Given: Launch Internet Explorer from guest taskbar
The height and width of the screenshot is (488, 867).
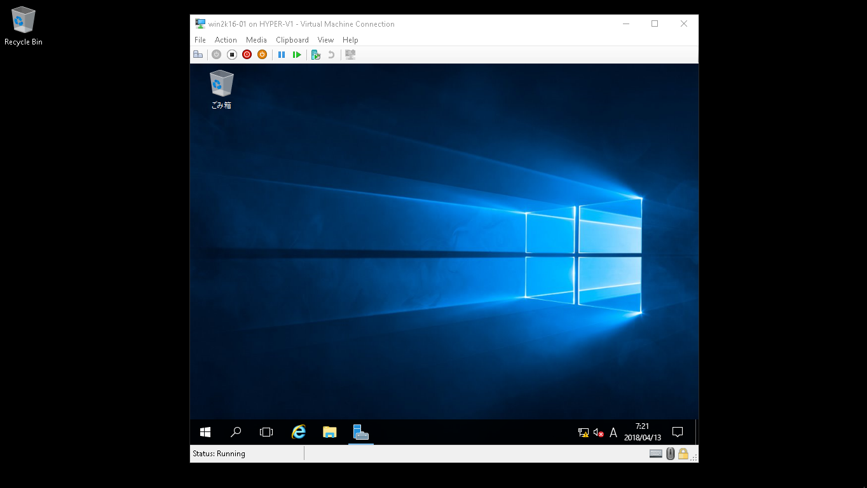Looking at the screenshot, I should tap(299, 432).
